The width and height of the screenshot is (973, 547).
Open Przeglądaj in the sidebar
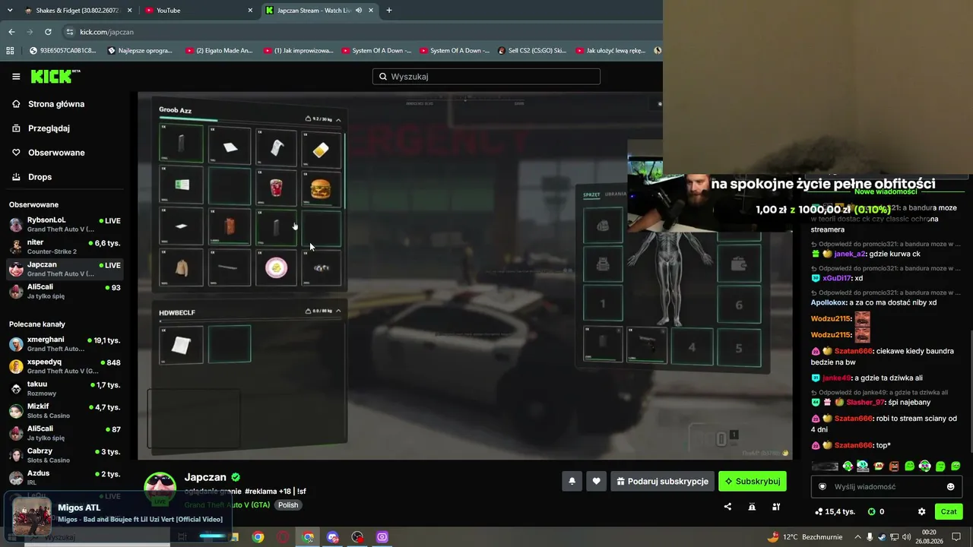tap(49, 128)
